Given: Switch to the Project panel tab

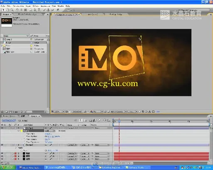Looking at the screenshot, I should pos(6,15).
